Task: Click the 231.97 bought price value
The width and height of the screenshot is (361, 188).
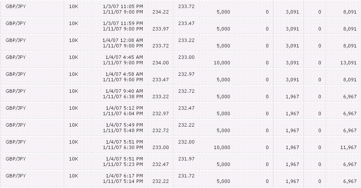Action: (186, 159)
